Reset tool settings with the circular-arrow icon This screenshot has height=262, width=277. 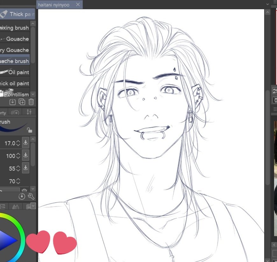[22, 196]
